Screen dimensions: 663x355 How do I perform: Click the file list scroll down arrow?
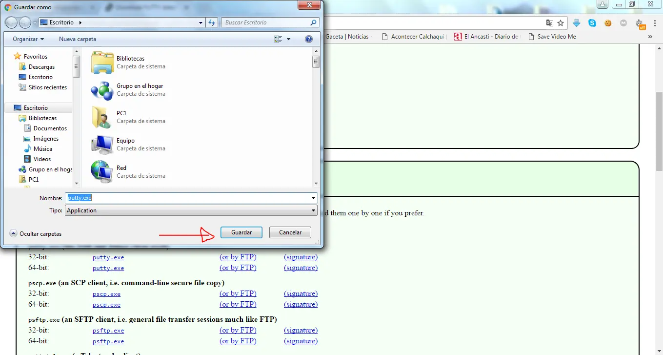(316, 184)
